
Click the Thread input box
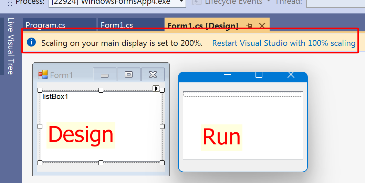pyautogui.click(x=335, y=3)
